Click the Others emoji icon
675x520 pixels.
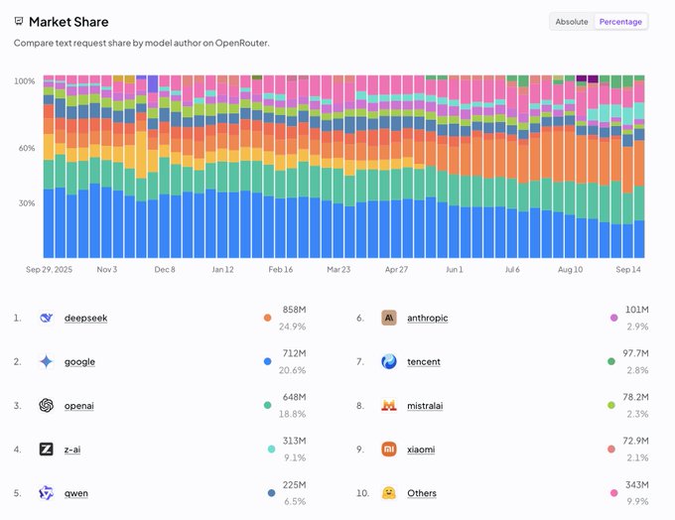389,493
